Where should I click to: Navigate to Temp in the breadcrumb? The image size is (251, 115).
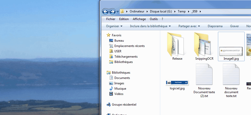click(182, 11)
